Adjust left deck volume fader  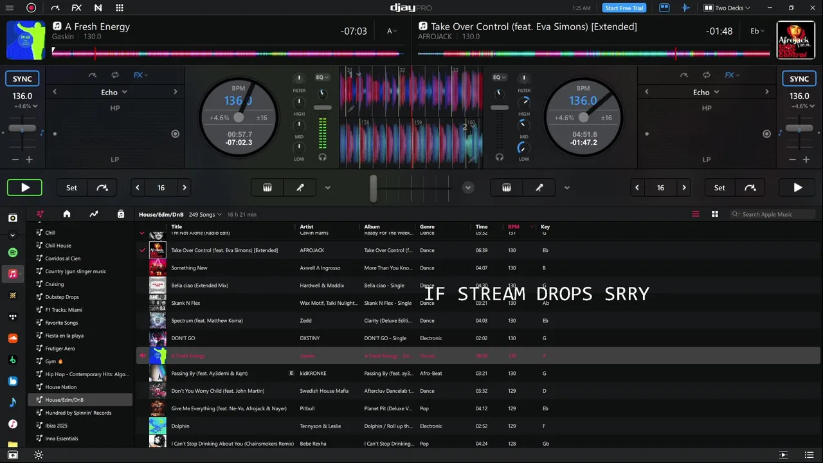322,107
